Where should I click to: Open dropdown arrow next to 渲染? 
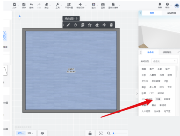[x=97, y=6]
